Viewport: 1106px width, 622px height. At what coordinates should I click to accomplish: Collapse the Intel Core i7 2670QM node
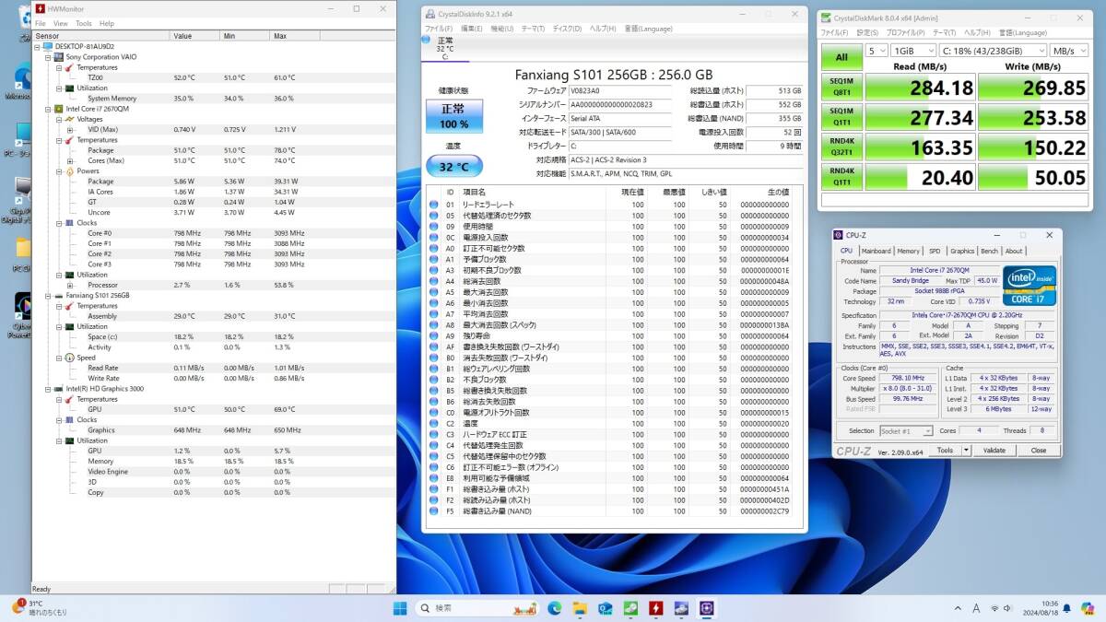(x=48, y=109)
